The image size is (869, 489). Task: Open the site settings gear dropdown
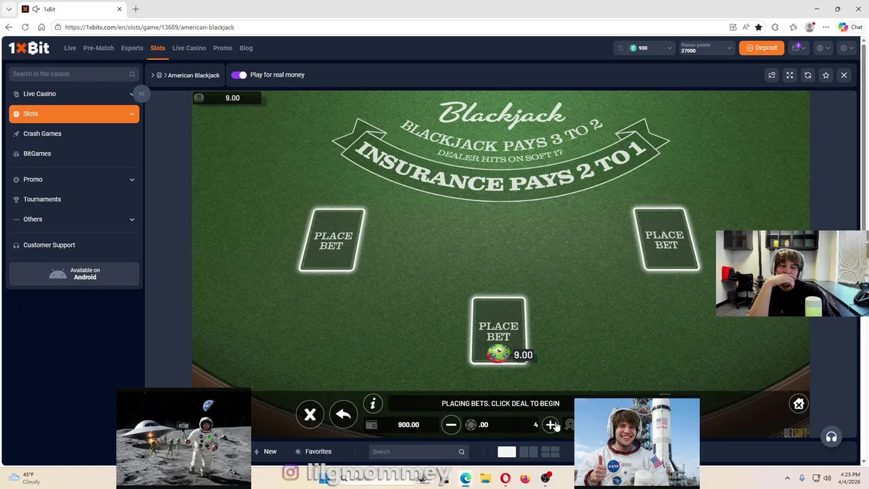pos(845,48)
